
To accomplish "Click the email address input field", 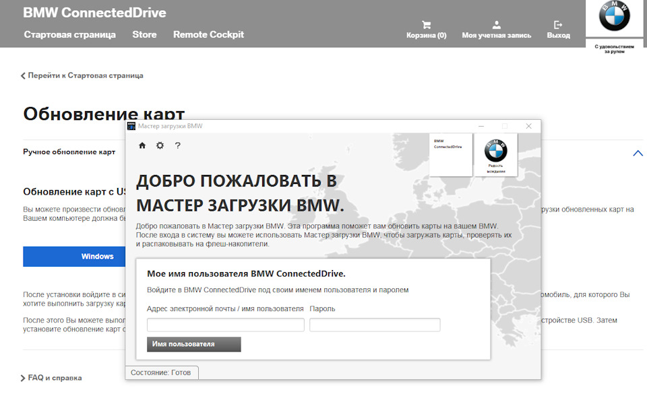I will point(224,324).
